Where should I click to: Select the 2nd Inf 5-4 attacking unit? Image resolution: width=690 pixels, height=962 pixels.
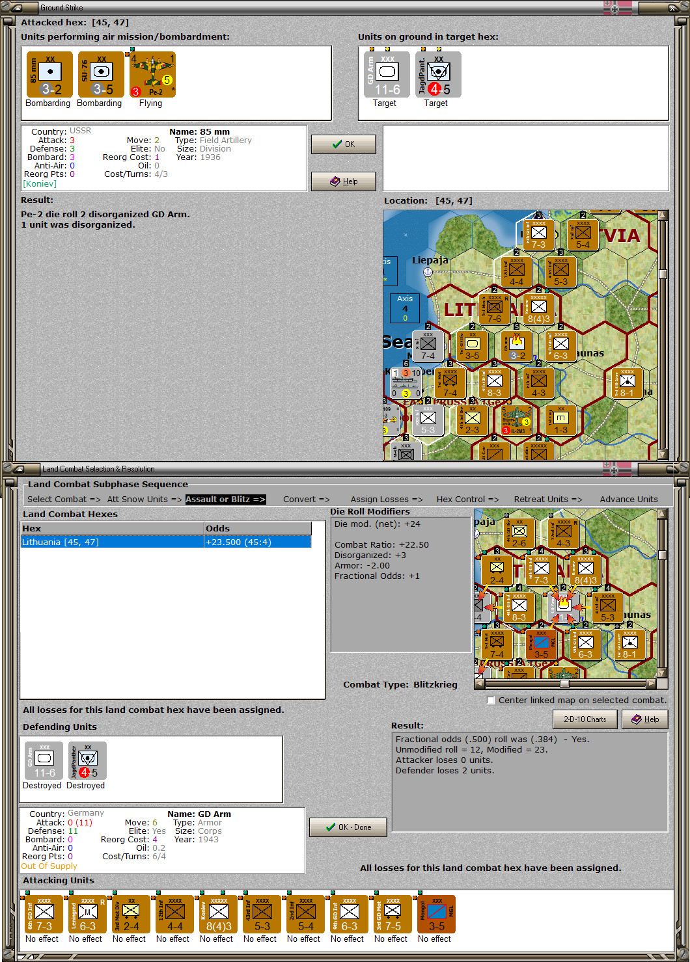coord(305,915)
